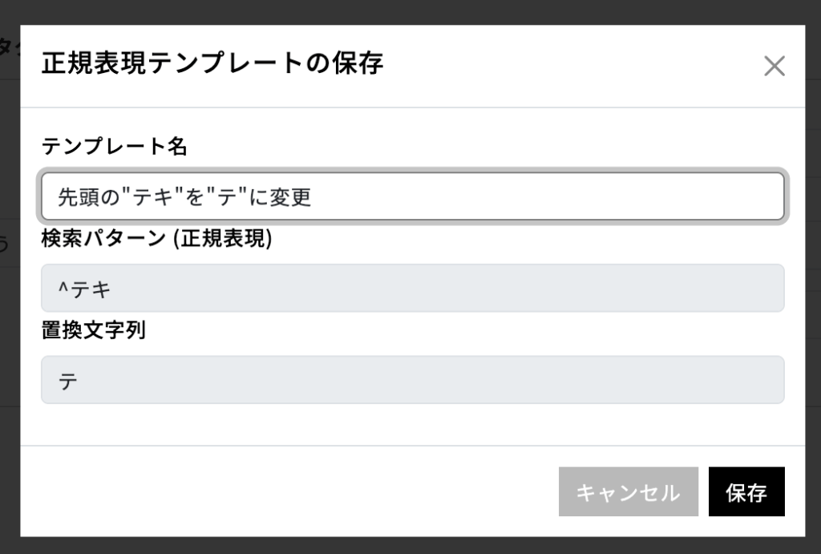Place cursor after 変更 in template name
821x554 pixels.
(313, 197)
